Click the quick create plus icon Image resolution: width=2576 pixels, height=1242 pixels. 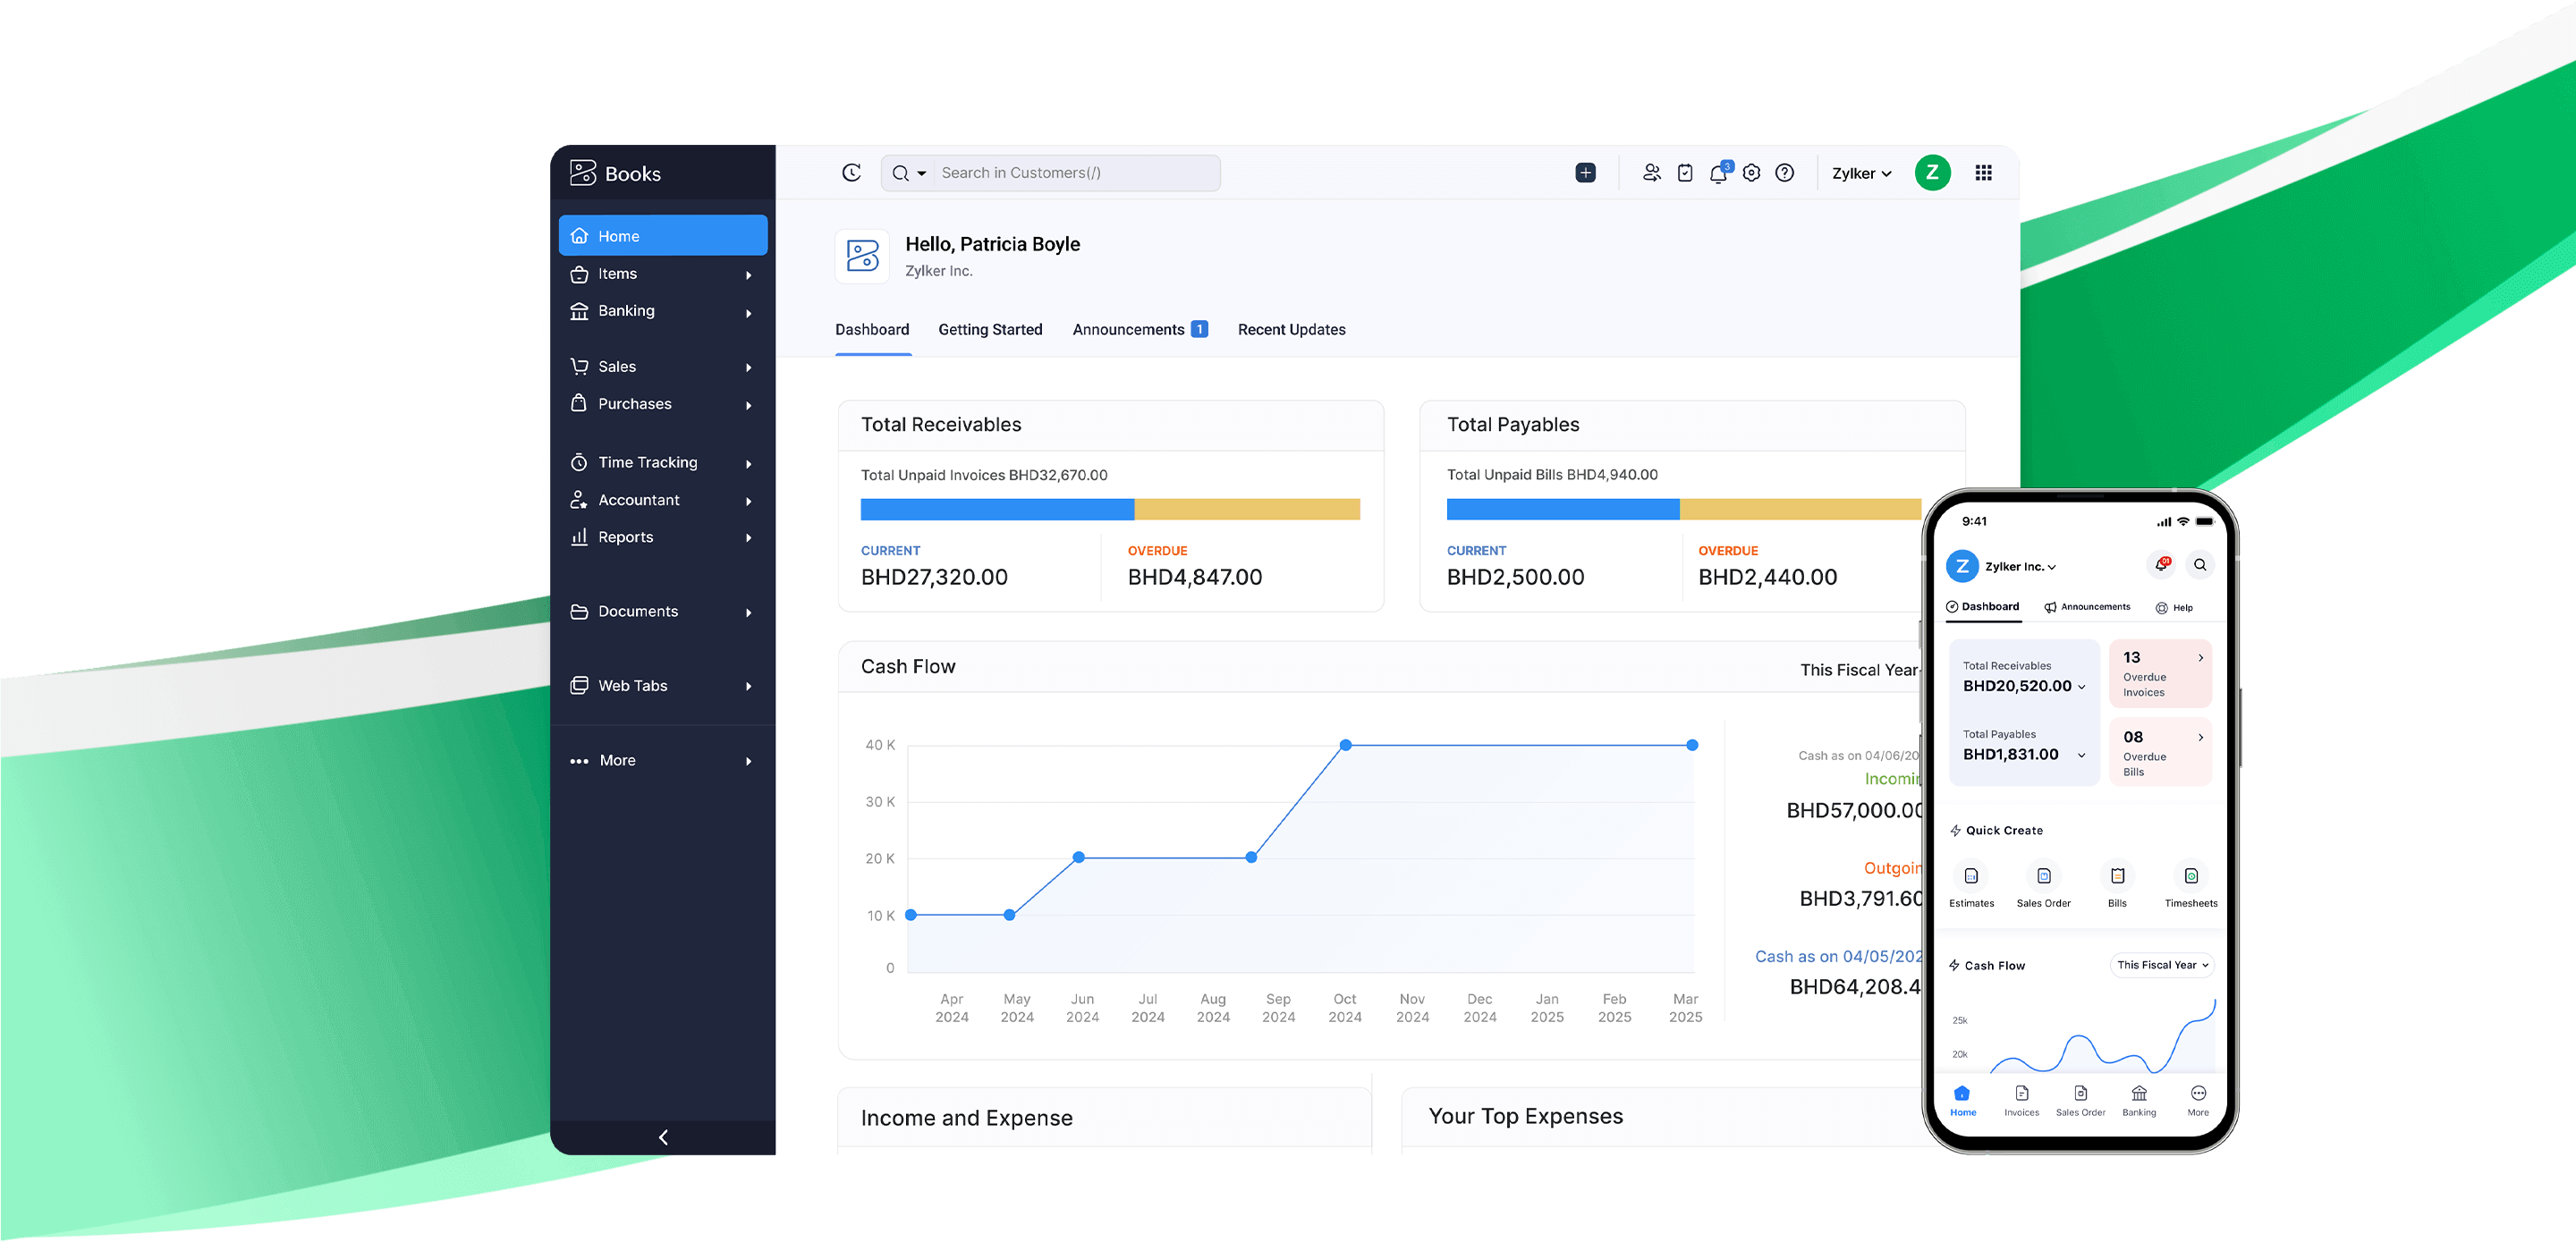click(1585, 173)
